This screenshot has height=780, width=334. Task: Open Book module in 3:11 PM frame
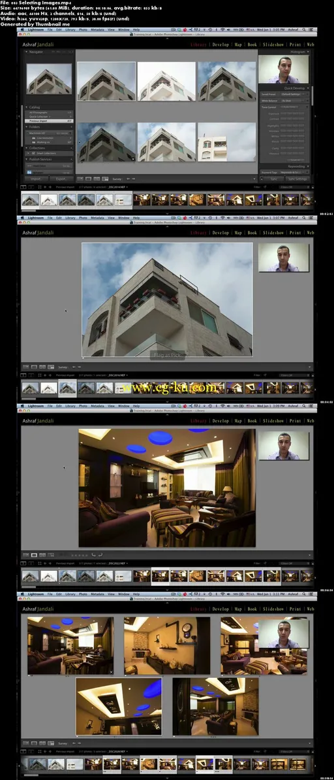point(252,609)
